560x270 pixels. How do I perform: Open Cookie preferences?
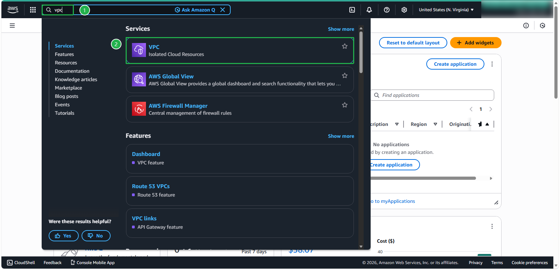(530, 263)
